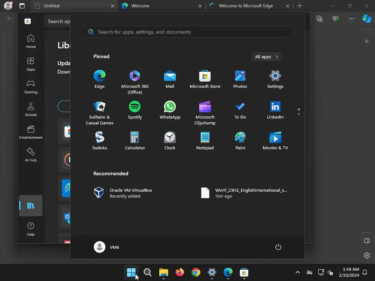This screenshot has height=281, width=375.
Task: Open Edge sidebar settings gear
Action: click(367, 255)
